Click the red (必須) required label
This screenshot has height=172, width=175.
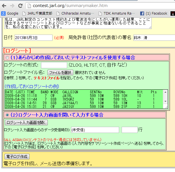pyautogui.click(x=59, y=38)
